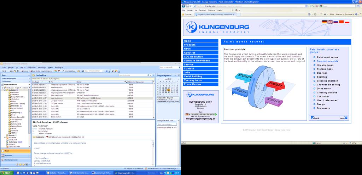This screenshot has width=362, height=175.
Task: Click the Stop (red X) icon in Internet Explorer
Action: click(x=317, y=6)
